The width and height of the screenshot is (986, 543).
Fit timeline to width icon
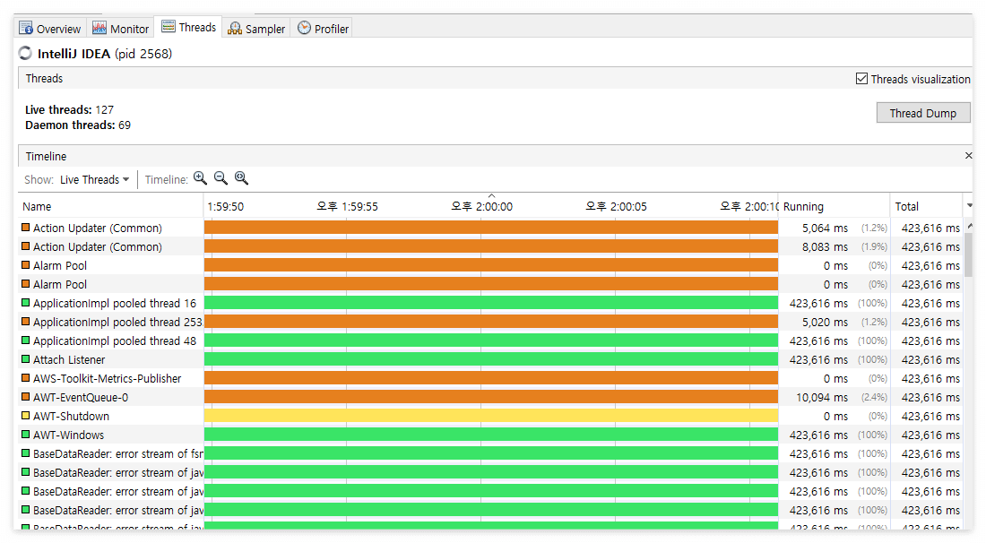pos(241,178)
